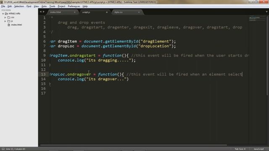The height and width of the screenshot is (151, 269).
Task: Click the text "dragElement" on line 6
Action: click(x=156, y=42)
